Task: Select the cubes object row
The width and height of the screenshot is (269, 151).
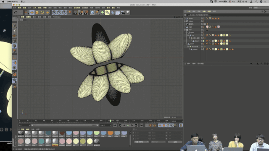Action: (191, 21)
